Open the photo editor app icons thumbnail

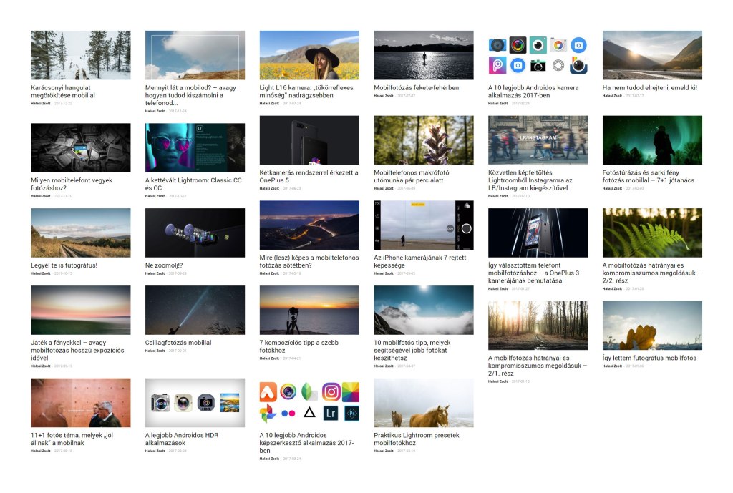(x=309, y=403)
